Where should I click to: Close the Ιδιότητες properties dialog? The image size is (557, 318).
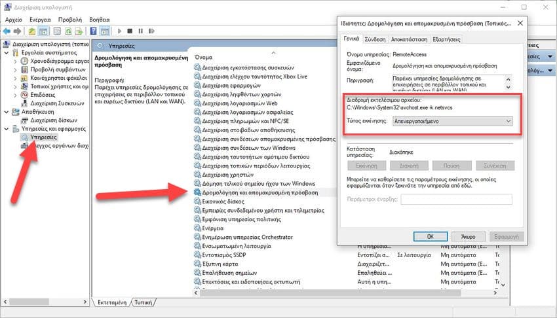click(x=520, y=23)
